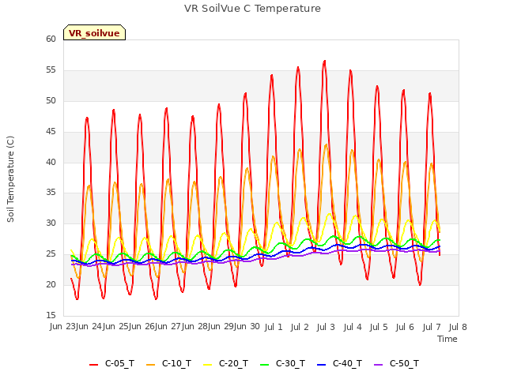Image resolution: width=506 pixels, height=379 pixels.
Task: Click the Soil Temperature (C) axis label
Action: pos(10,179)
